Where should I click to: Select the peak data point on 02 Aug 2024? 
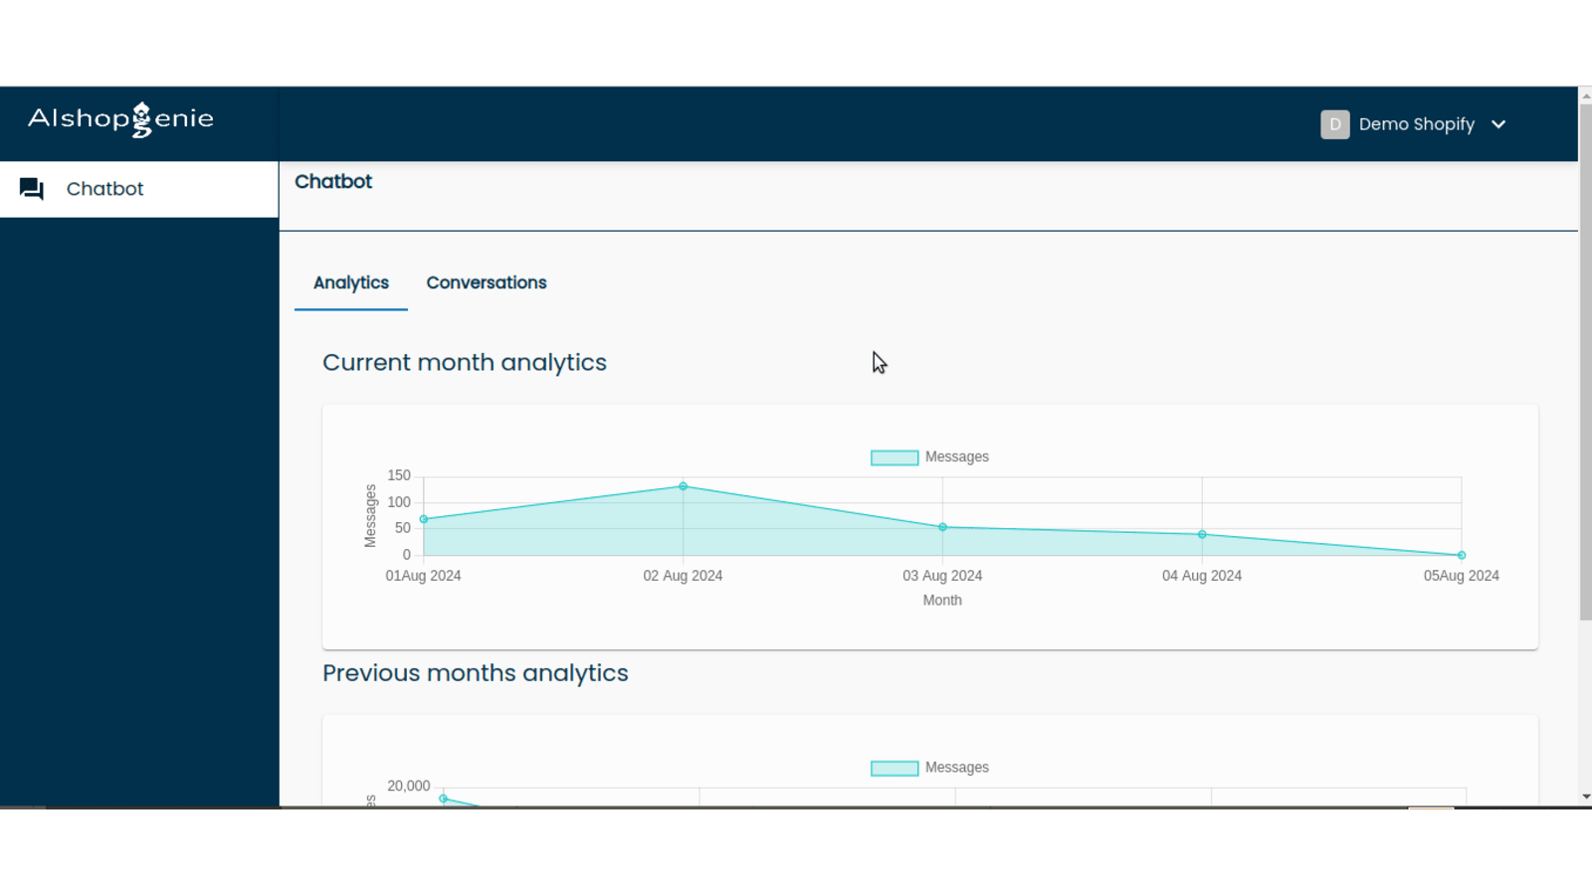683,486
